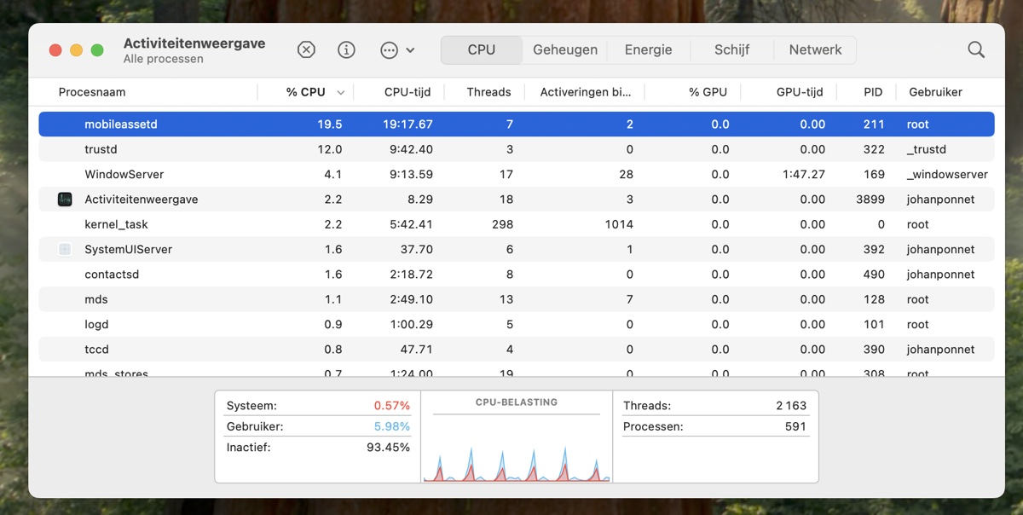Switch to the Geheugen tab
The height and width of the screenshot is (515, 1023).
click(x=565, y=49)
